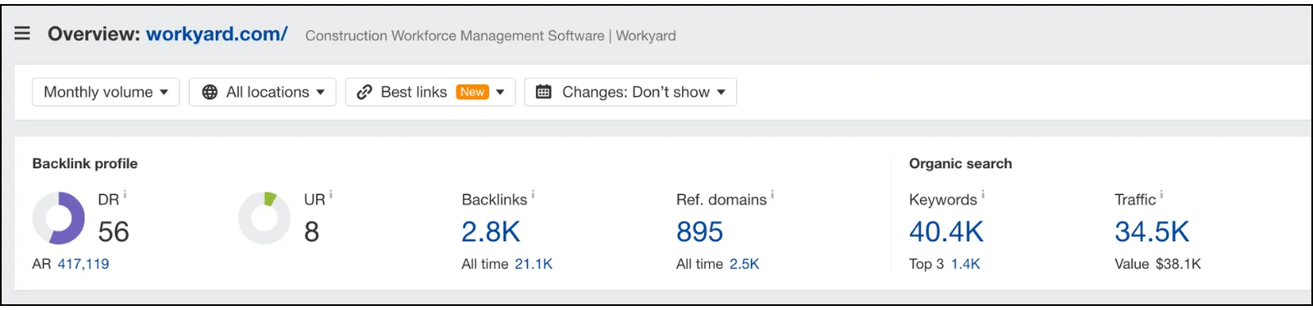Click the globe icon in All locations
Screen dimensions: 1313x310
click(210, 92)
